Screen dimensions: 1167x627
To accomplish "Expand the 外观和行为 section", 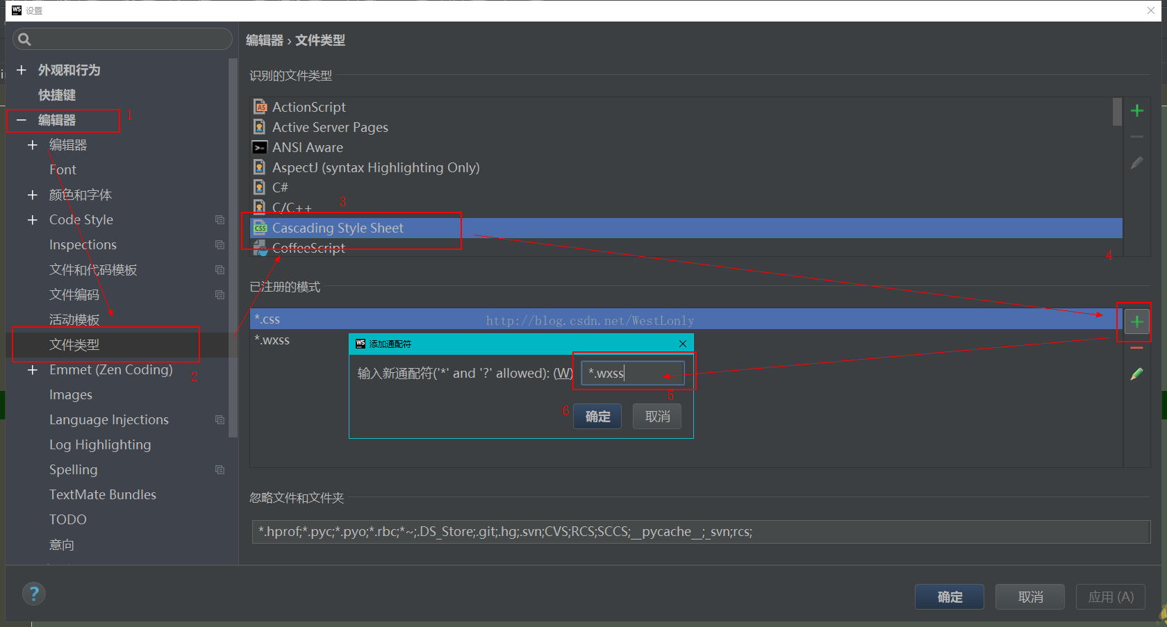I will click(22, 70).
